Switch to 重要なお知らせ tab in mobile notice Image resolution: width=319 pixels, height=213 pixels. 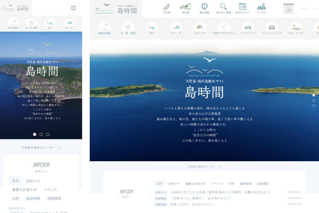click(x=24, y=190)
